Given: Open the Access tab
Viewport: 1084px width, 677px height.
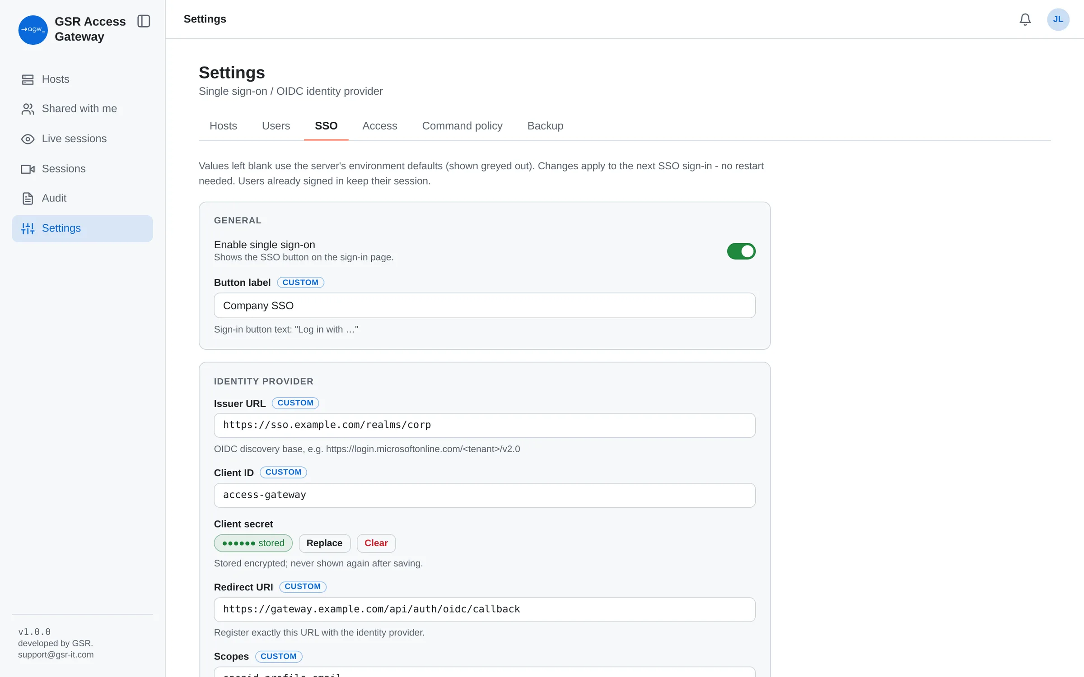Looking at the screenshot, I should (x=380, y=126).
